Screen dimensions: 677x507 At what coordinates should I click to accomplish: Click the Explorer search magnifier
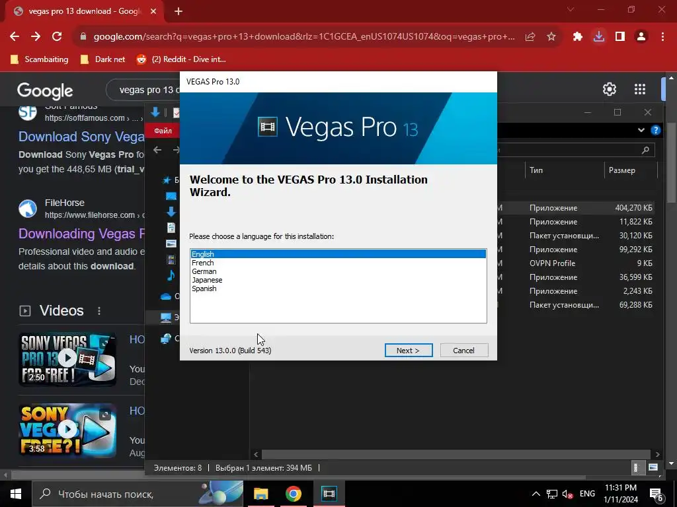[x=645, y=150]
